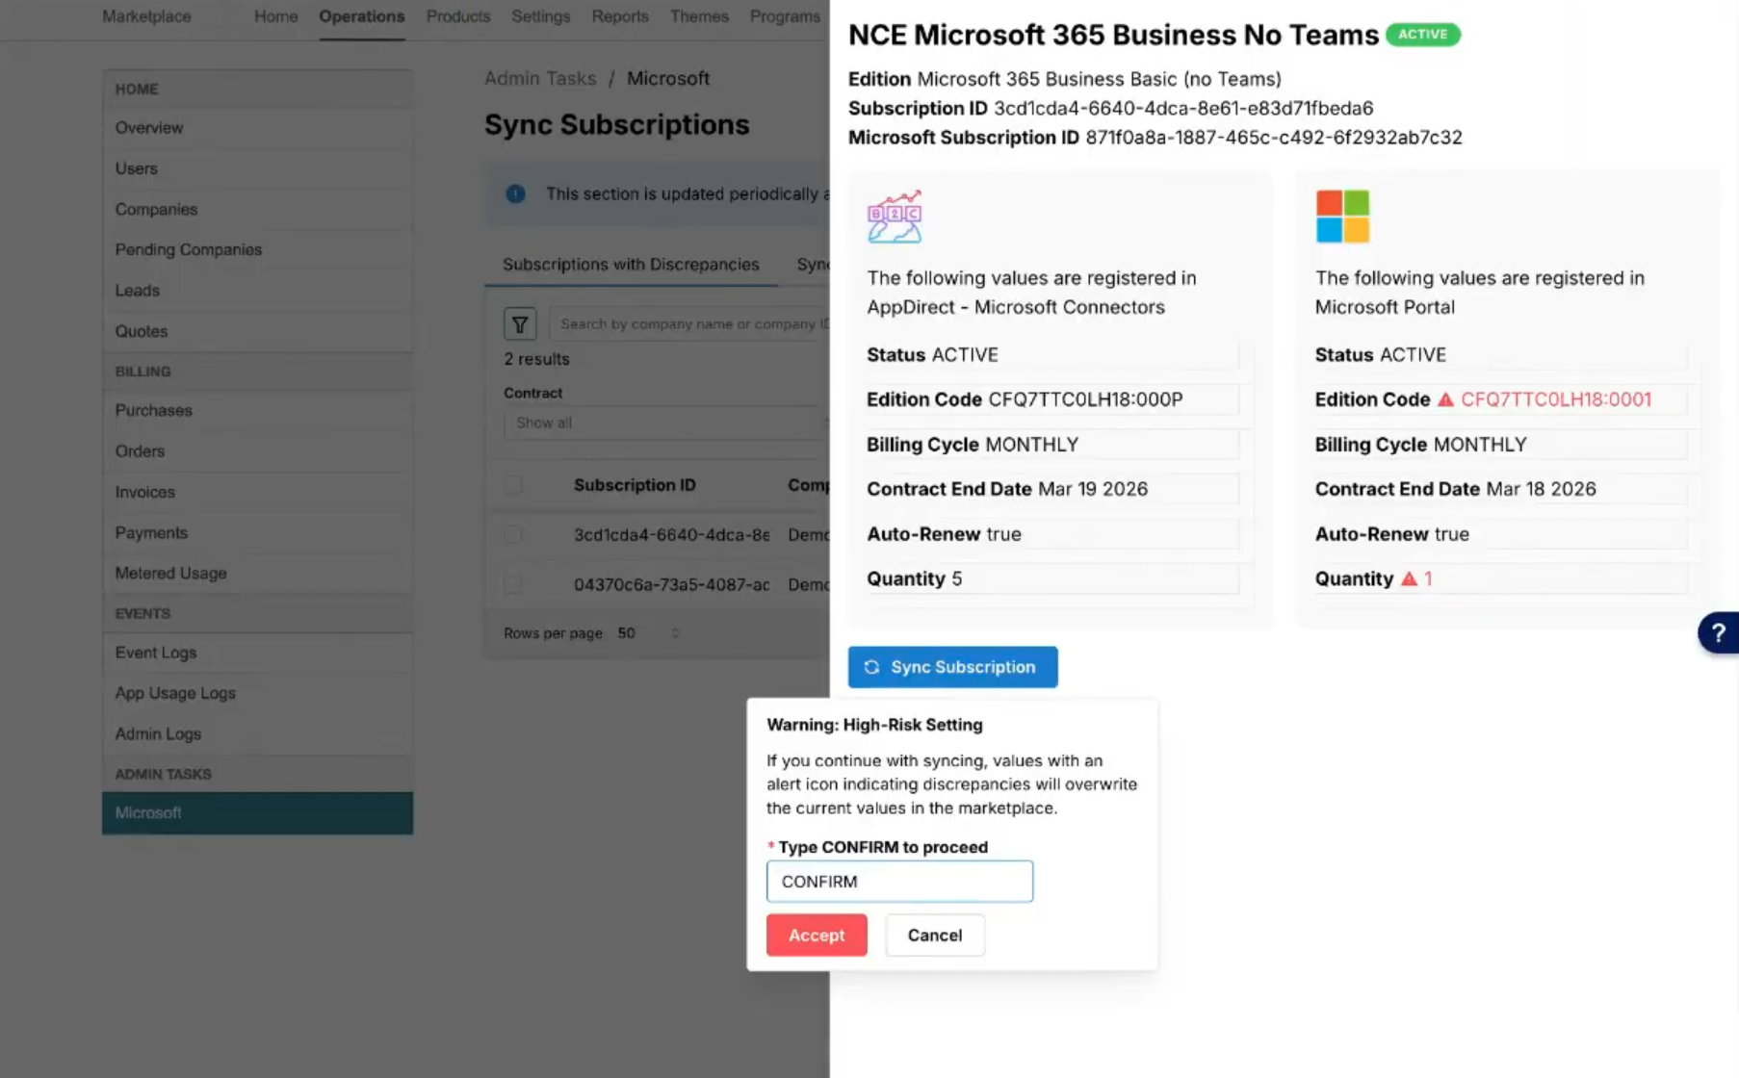Select Microsoft under Admin Tasks sidebar

[257, 813]
